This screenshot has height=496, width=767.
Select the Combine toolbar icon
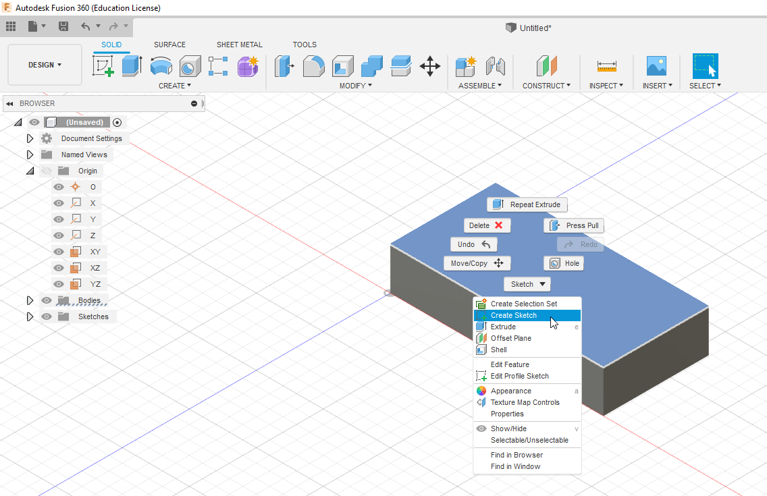point(372,66)
